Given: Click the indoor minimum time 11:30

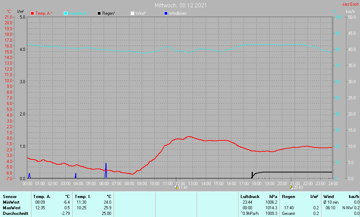Looking at the screenshot, I should 82,202.
